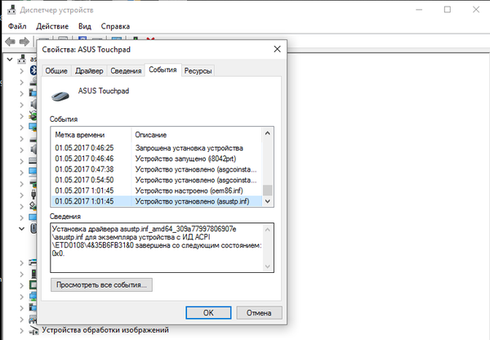Image resolution: width=490 pixels, height=340 pixels.
Task: Click the events list scrollbar down arrow
Action: [268, 199]
